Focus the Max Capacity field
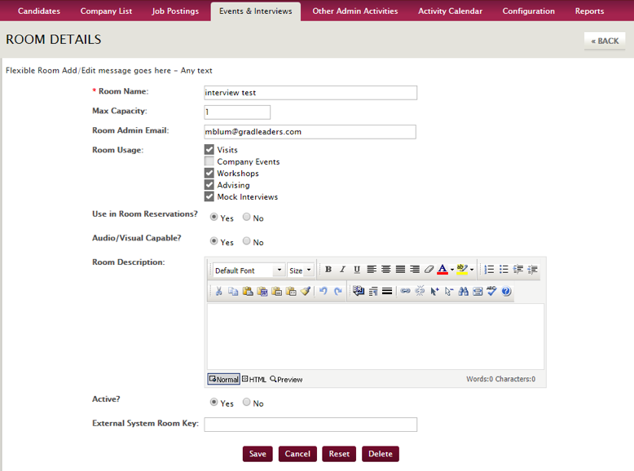 pos(237,112)
